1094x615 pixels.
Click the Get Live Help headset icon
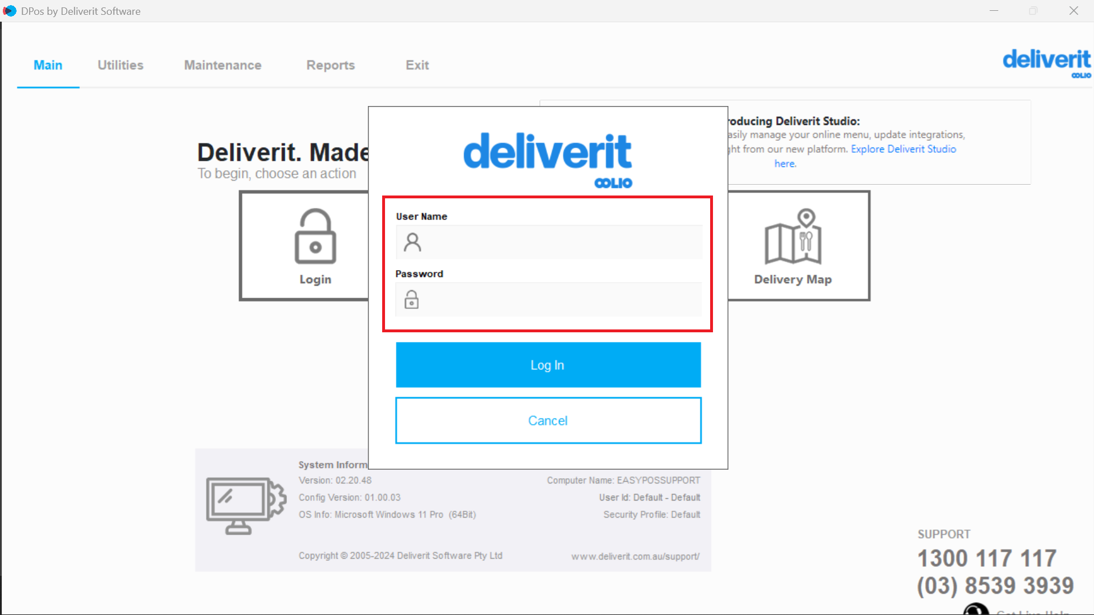(x=975, y=609)
